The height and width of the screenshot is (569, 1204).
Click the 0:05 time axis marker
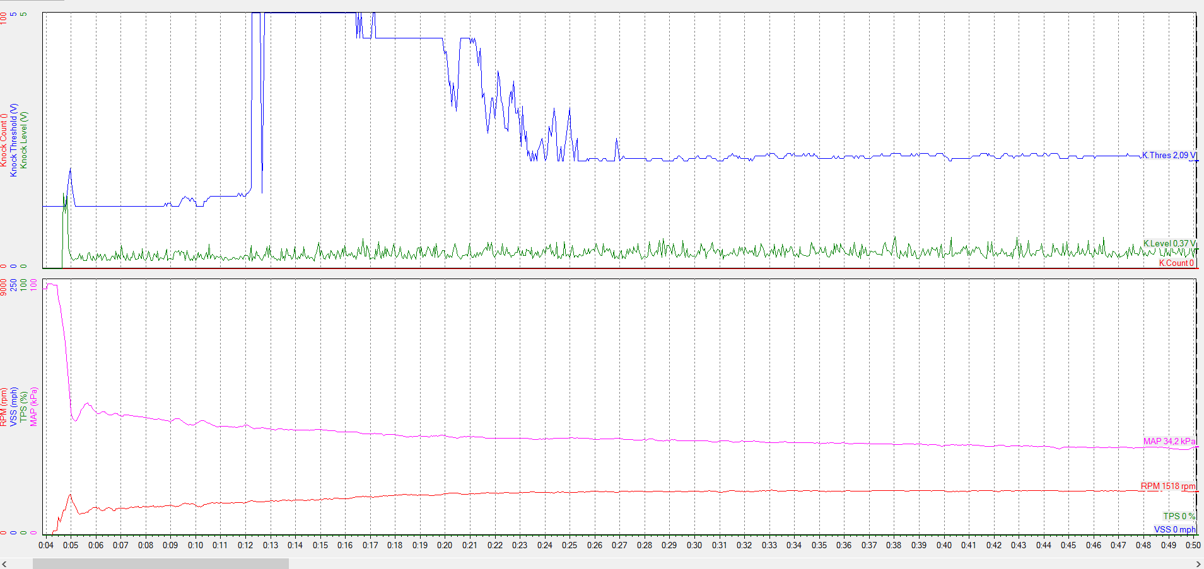(x=71, y=545)
